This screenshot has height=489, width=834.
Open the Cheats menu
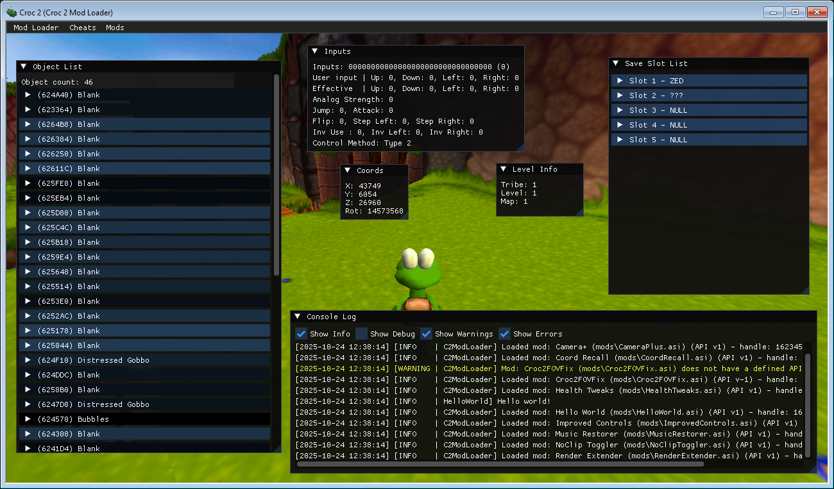82,28
